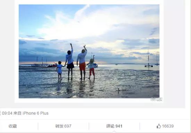Click the 16639 like count

pos(168,126)
